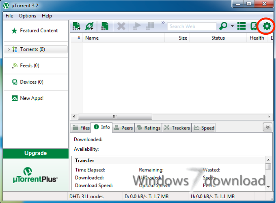Click the Wasted: label
This screenshot has width=276, height=203.
click(x=211, y=170)
